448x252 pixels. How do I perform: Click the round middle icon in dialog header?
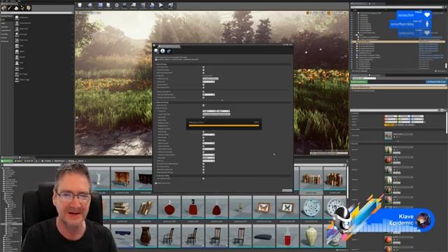(x=162, y=51)
